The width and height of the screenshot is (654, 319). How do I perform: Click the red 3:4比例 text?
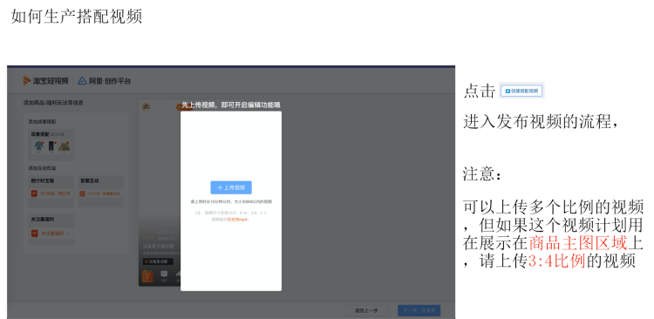(557, 261)
